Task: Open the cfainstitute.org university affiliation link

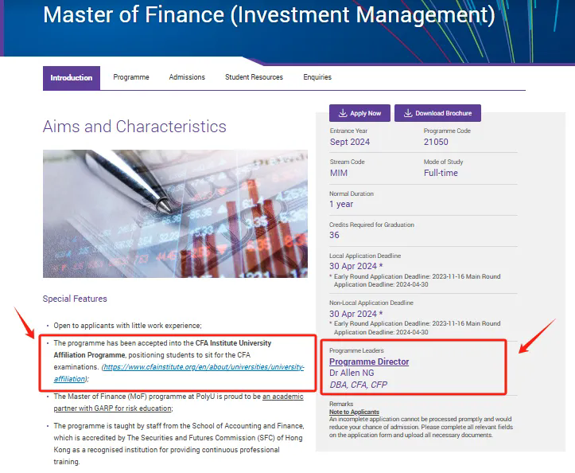Action: click(x=204, y=367)
